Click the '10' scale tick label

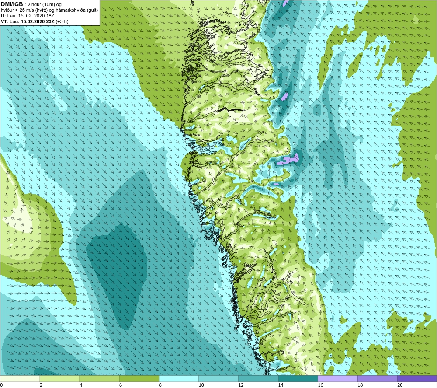(x=201, y=385)
